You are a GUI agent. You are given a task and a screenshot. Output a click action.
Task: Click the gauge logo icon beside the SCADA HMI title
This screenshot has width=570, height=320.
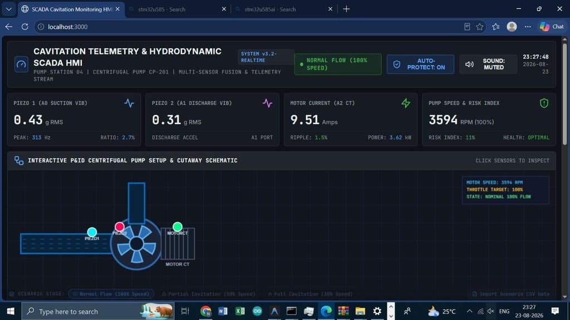[21, 64]
